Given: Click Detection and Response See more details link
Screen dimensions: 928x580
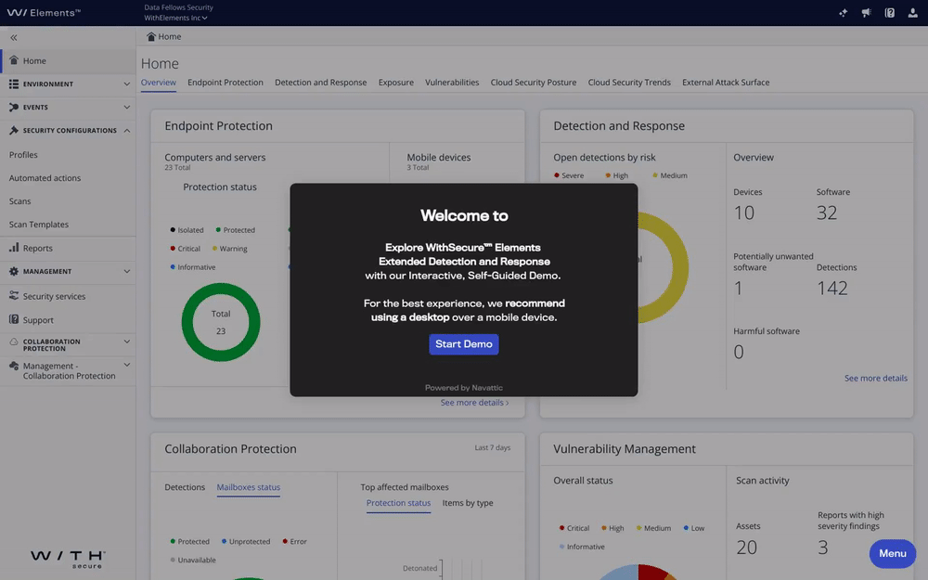Looking at the screenshot, I should (x=876, y=379).
